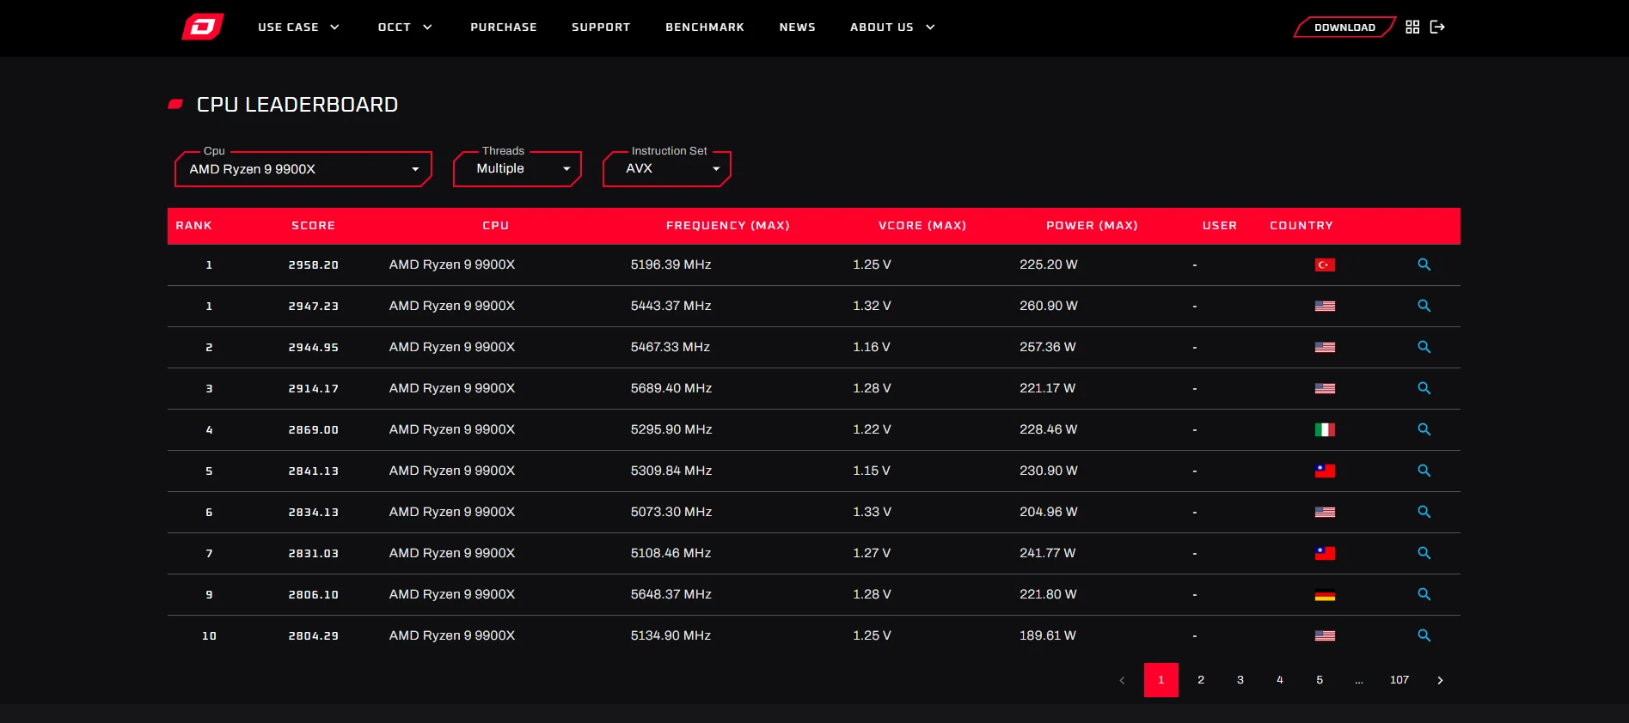Click the frequency value 5648.37 MHz
1629x723 pixels.
(x=671, y=594)
